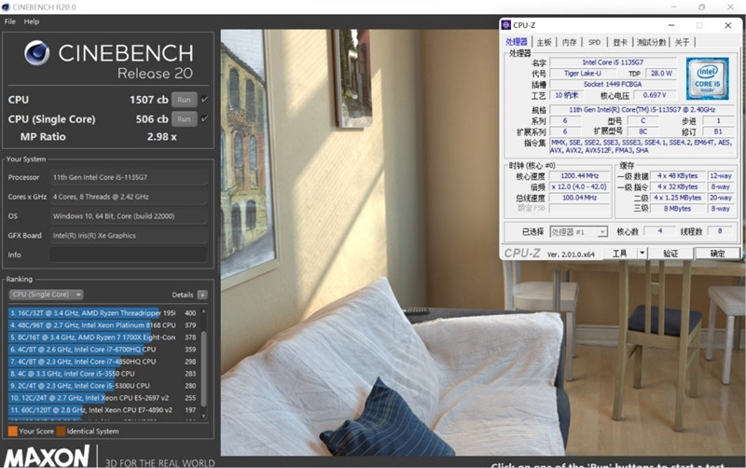This screenshot has height=468, width=746.
Task: Run the multi-core CPU benchmark
Action: [x=184, y=100]
